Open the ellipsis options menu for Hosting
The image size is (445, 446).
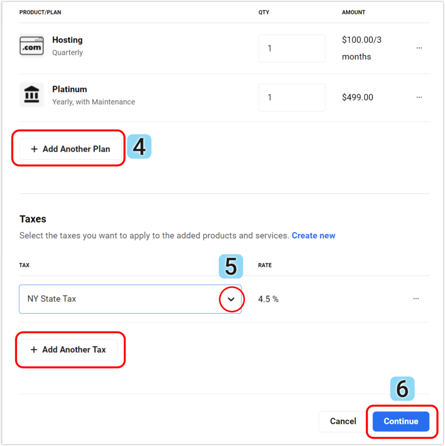click(419, 48)
